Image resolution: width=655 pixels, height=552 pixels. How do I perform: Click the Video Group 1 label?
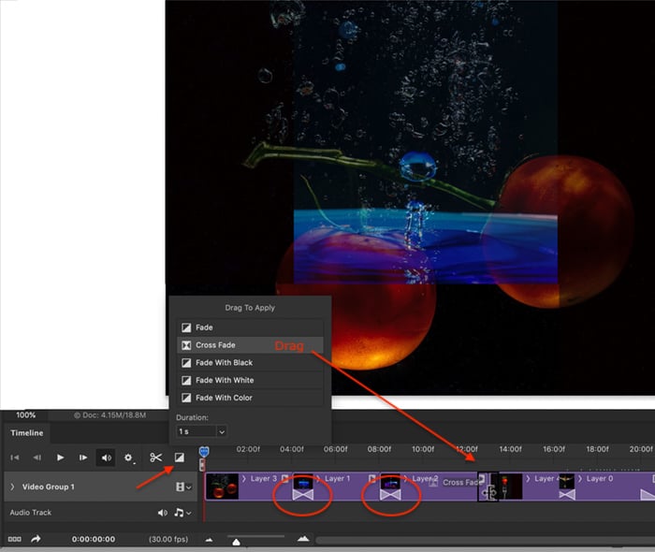tap(48, 487)
